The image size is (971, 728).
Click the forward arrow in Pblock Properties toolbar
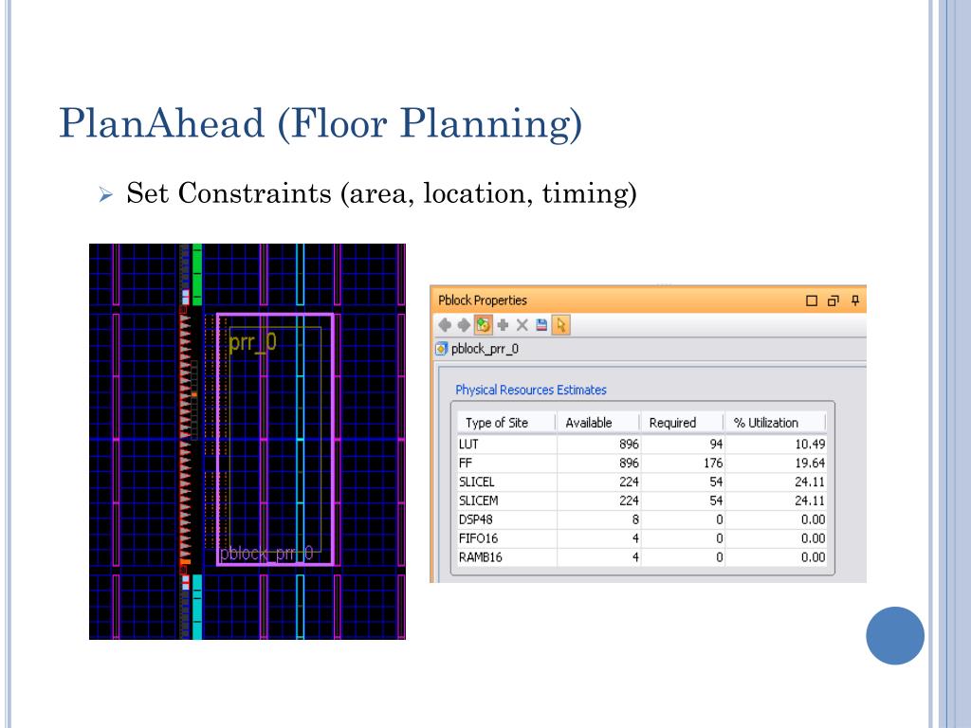(463, 324)
